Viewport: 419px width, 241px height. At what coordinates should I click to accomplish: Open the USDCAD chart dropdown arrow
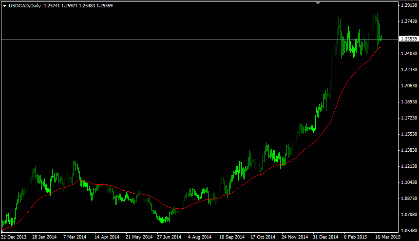point(4,6)
